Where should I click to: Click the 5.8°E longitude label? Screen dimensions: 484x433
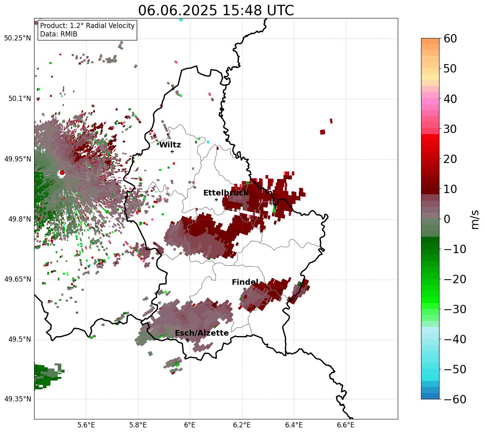[138, 425]
